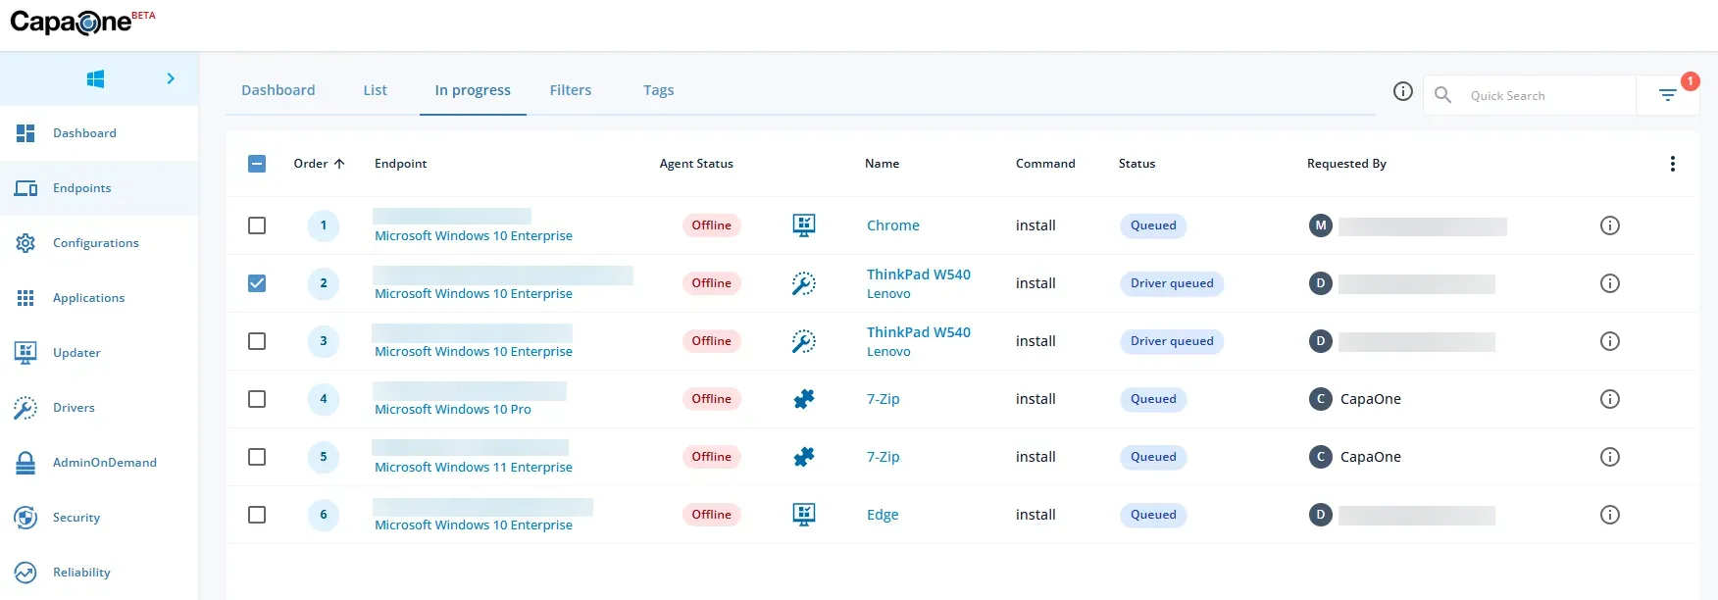Click the Endpoint column header
This screenshot has width=1718, height=600.
pos(400,164)
